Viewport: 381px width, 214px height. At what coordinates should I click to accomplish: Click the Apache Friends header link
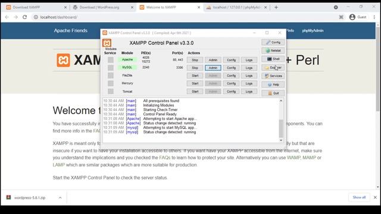(71, 30)
